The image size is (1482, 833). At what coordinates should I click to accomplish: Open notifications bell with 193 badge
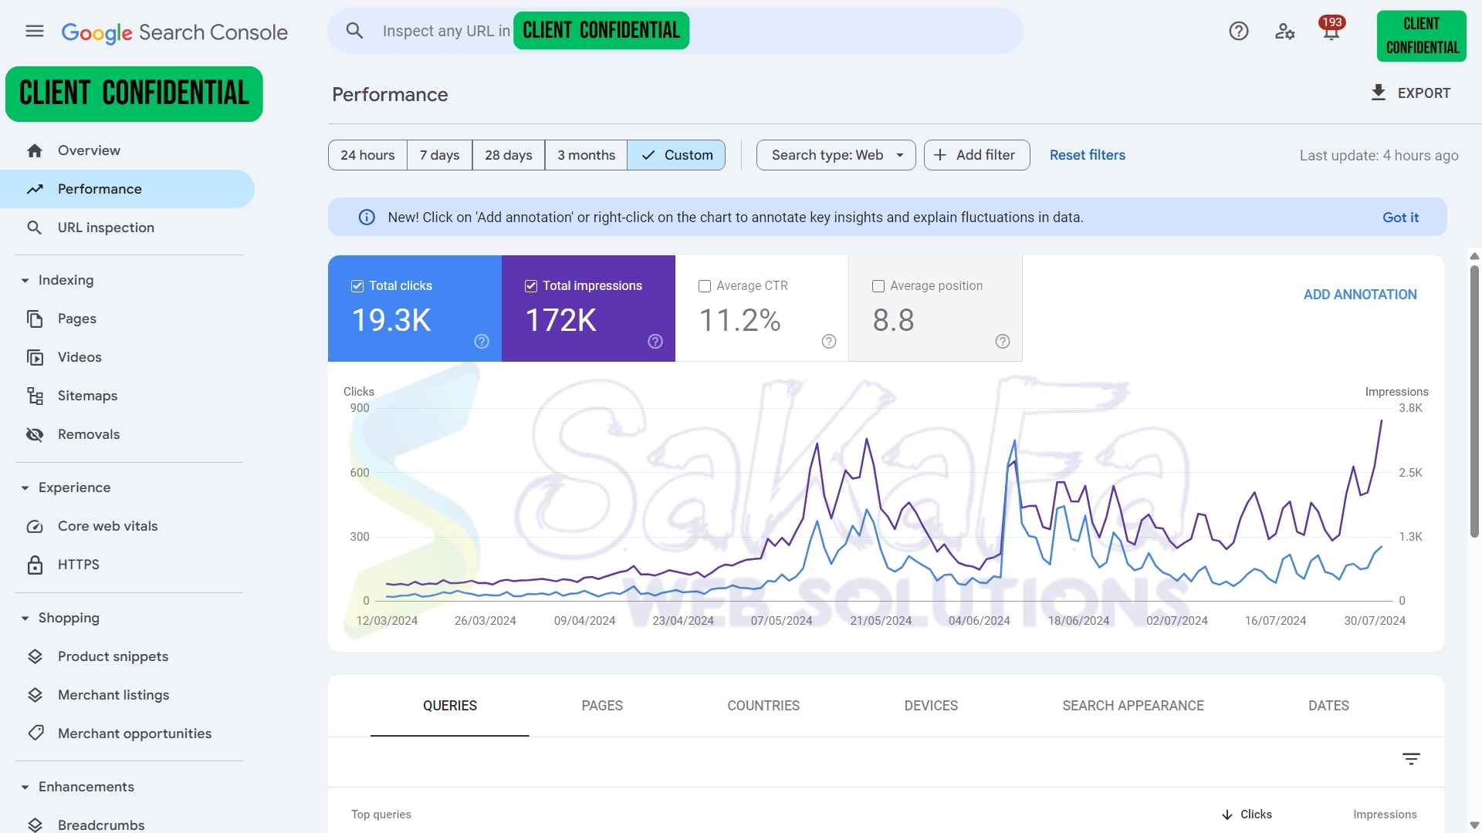1331,32
